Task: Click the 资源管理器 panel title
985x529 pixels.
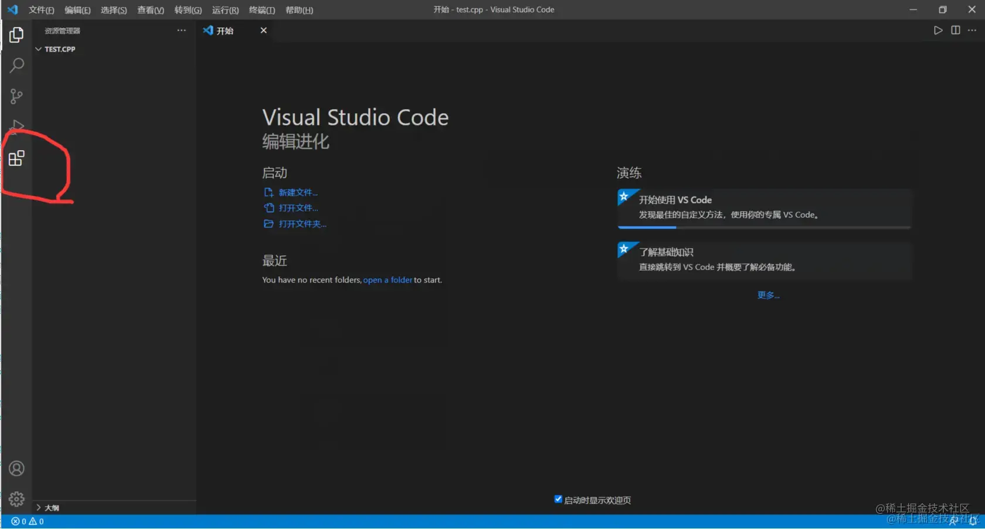Action: coord(62,31)
